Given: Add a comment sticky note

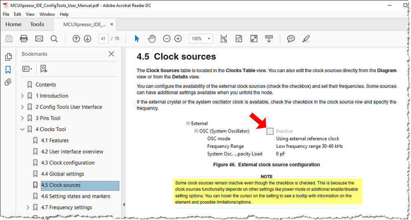Looking at the screenshot, I should pyautogui.click(x=291, y=39).
